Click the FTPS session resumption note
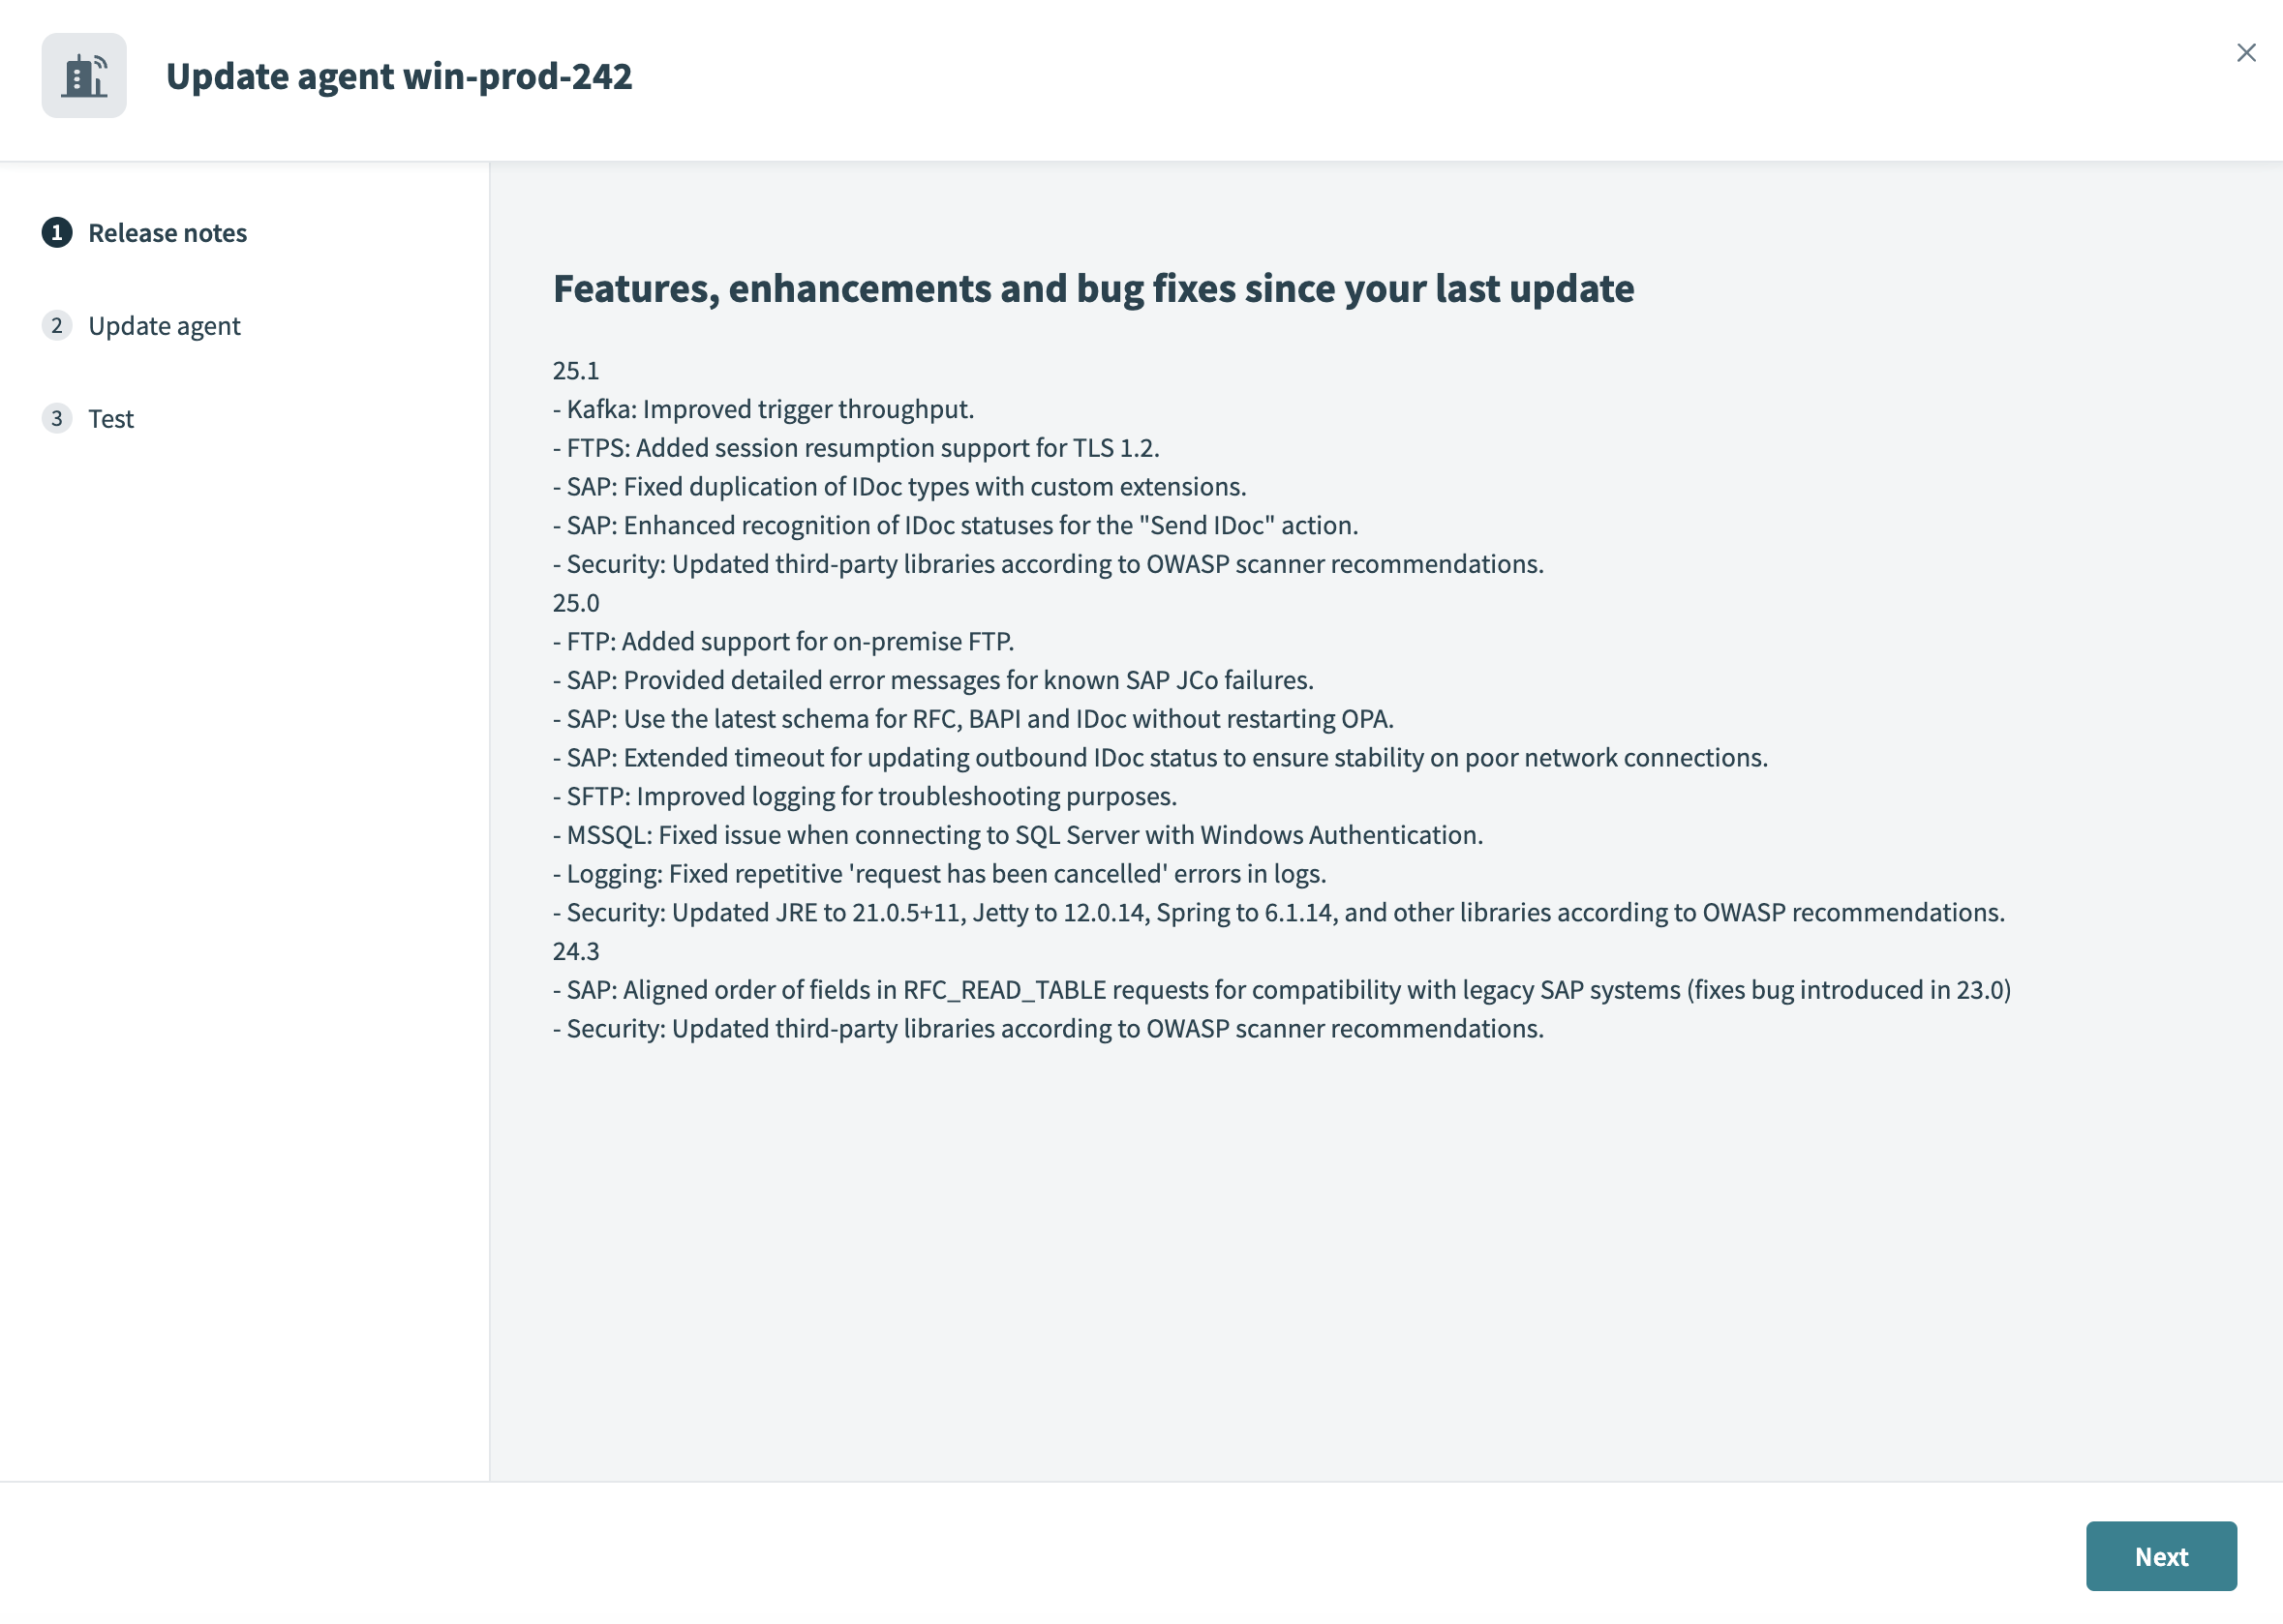The width and height of the screenshot is (2283, 1624). coord(857,448)
